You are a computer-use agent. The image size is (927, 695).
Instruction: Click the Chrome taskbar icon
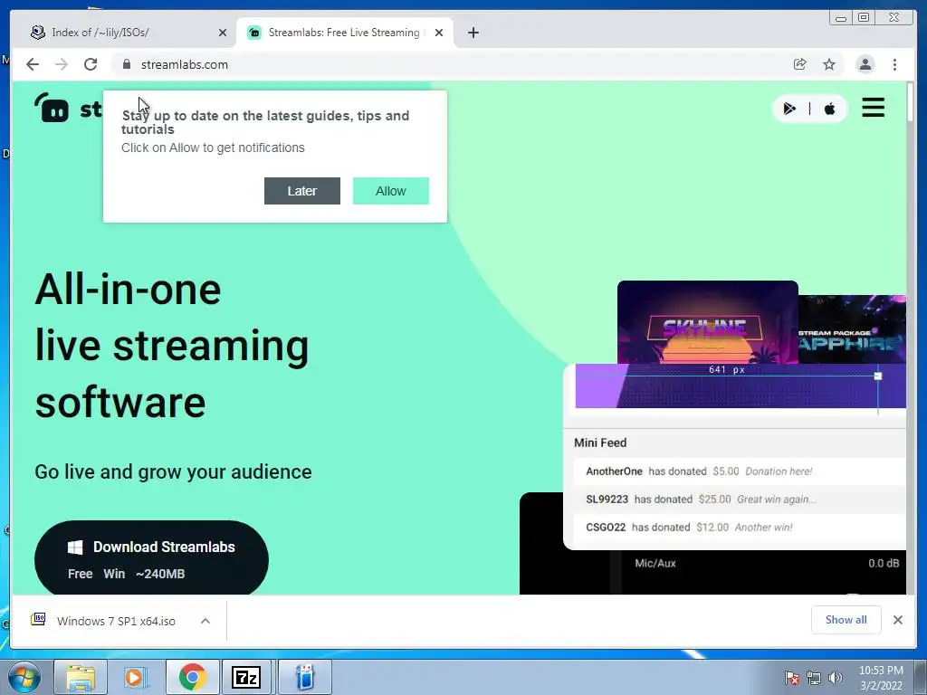192,677
